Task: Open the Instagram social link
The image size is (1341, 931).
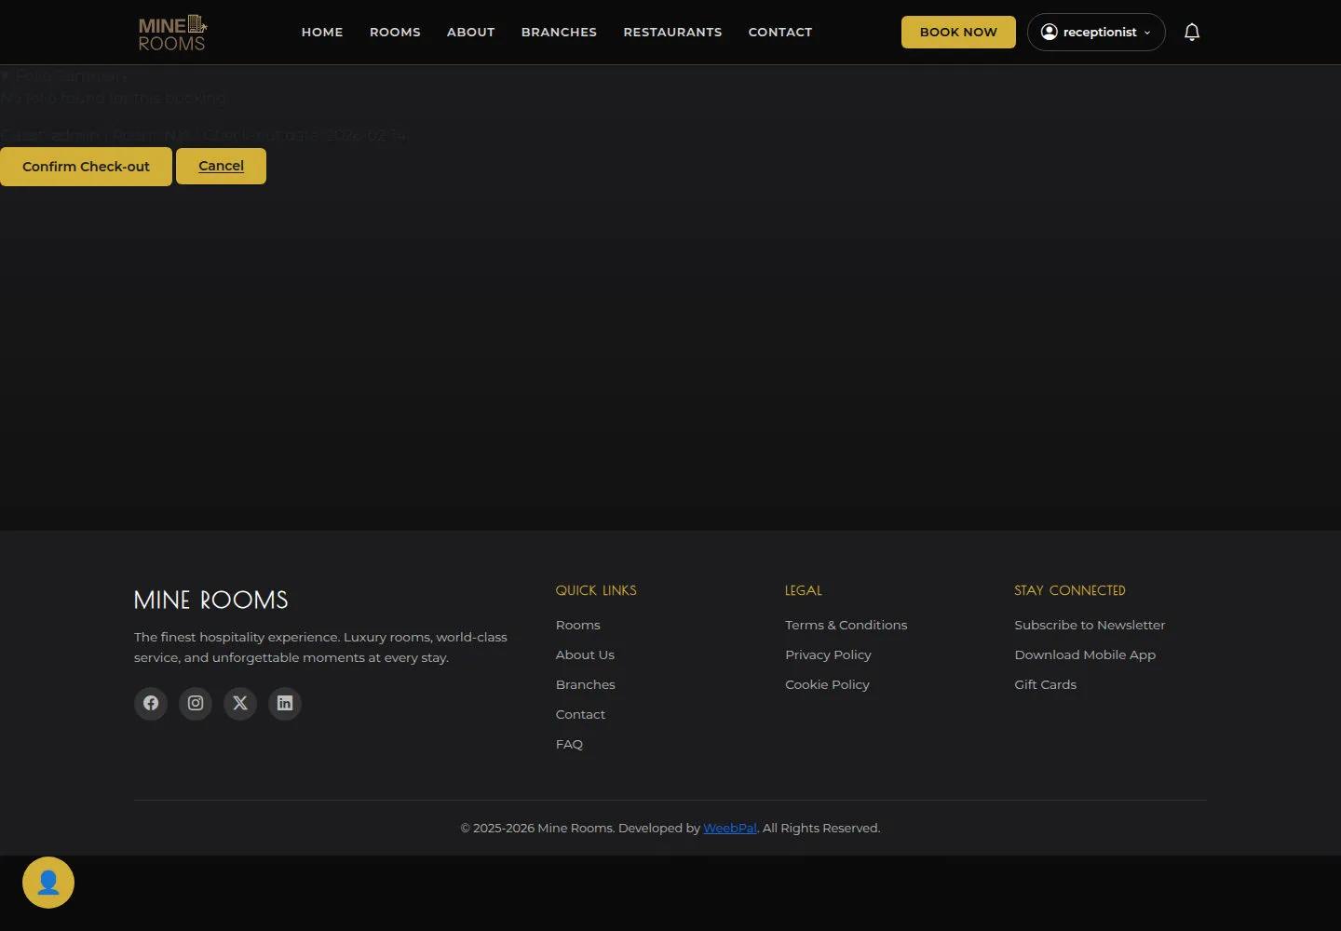Action: 196,703
